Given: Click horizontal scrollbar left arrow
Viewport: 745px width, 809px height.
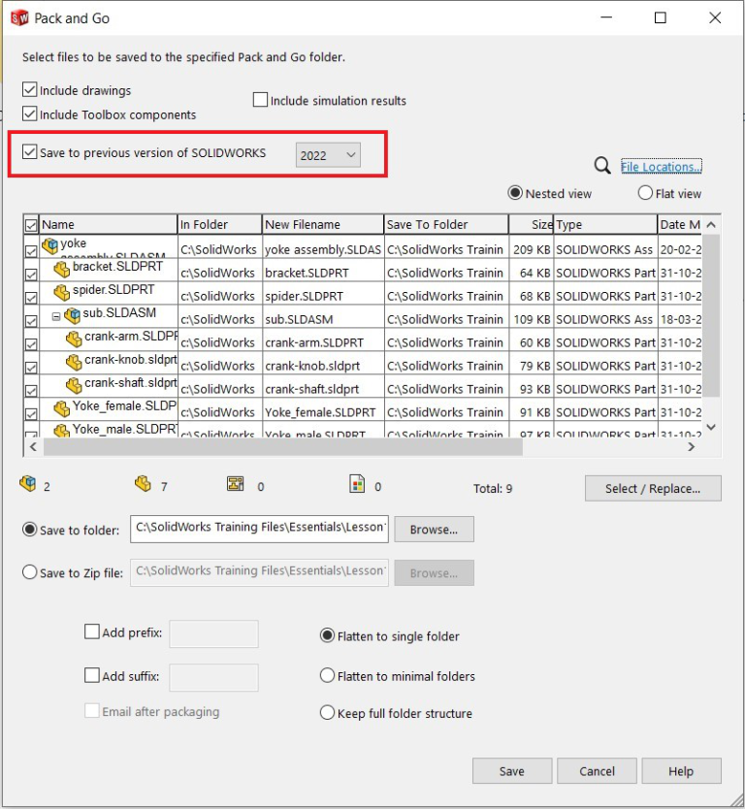Looking at the screenshot, I should tap(33, 447).
